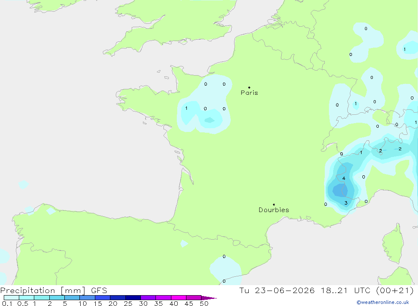Click the '3' precipitation value on the map
The image size is (418, 306).
[x=346, y=203]
